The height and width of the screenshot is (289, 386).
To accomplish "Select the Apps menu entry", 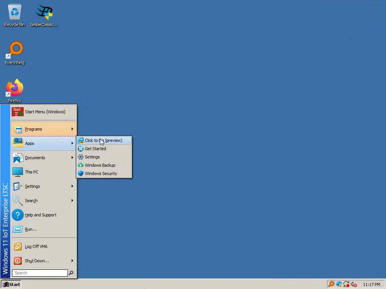I will (x=44, y=143).
